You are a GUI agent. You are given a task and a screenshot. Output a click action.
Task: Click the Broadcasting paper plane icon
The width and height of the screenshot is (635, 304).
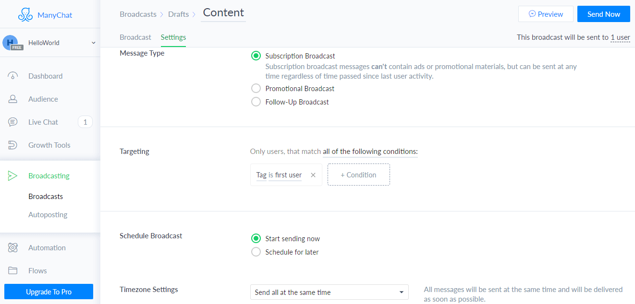13,175
